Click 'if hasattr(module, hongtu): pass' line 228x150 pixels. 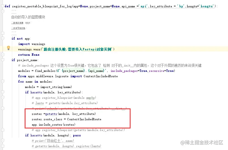point(53,135)
